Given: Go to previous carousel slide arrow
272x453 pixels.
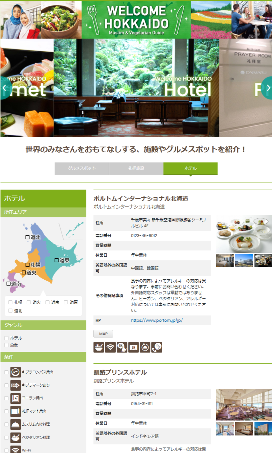Looking at the screenshot, I should [x=5, y=88].
